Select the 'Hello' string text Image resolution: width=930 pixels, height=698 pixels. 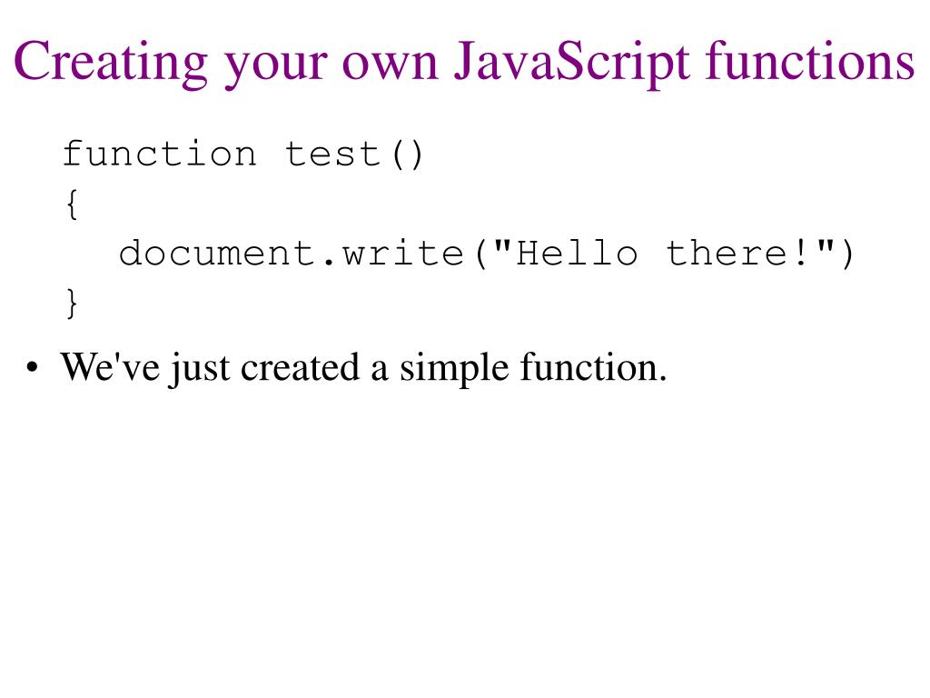[577, 254]
